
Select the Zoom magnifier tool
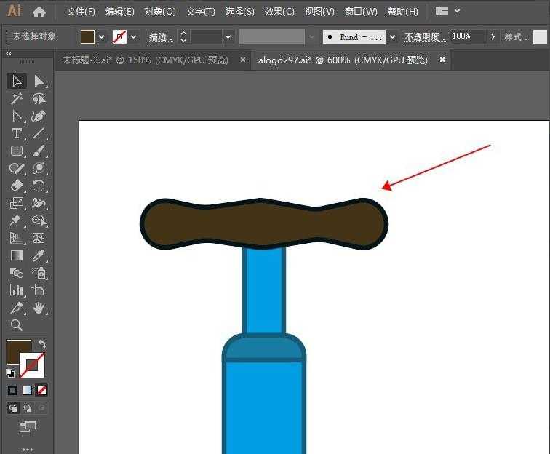[16, 325]
